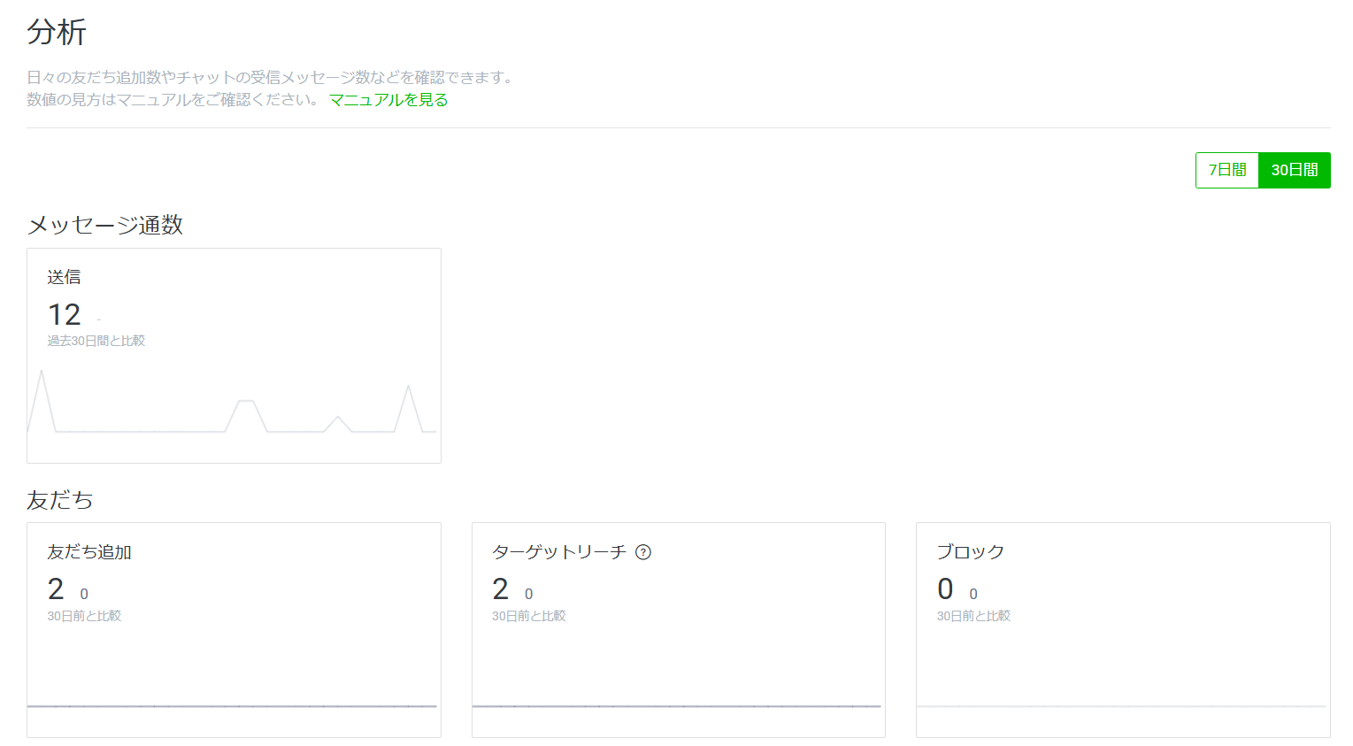Click the 送信 card title
This screenshot has width=1353, height=746.
(x=64, y=277)
